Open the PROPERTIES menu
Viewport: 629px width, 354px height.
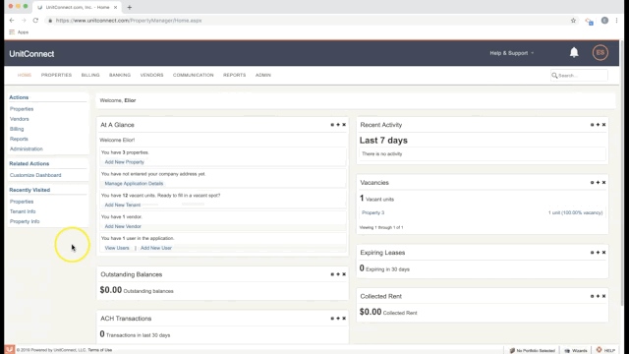[56, 75]
